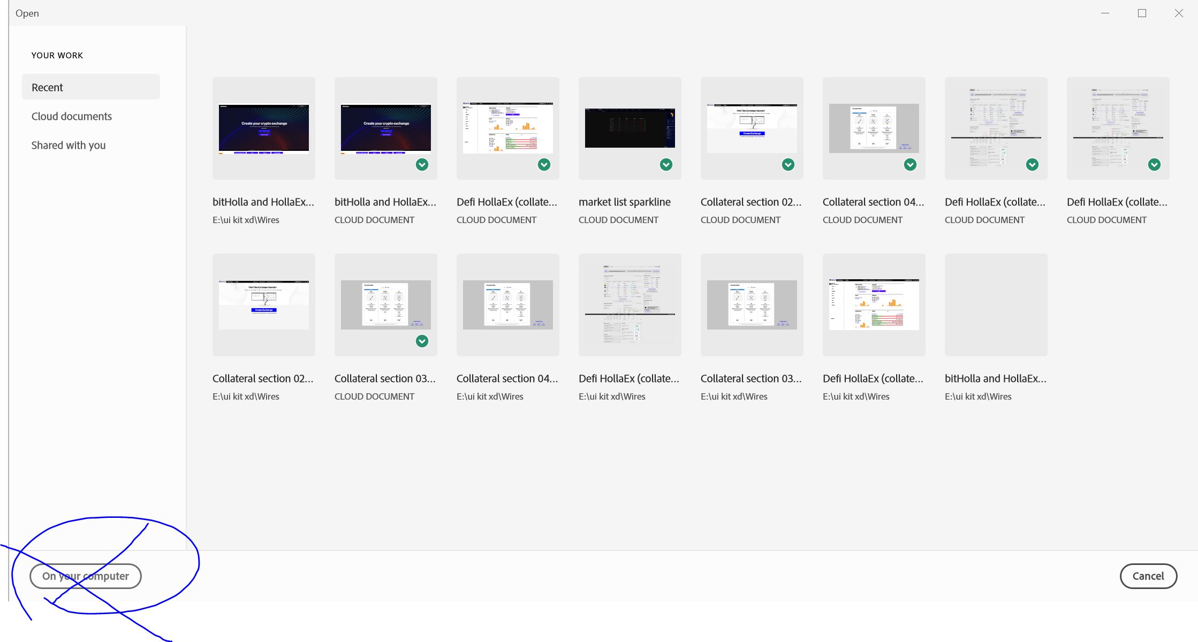
Task: Open the status chevron on seventh Defi HollaEx thumbnail
Action: point(1032,165)
